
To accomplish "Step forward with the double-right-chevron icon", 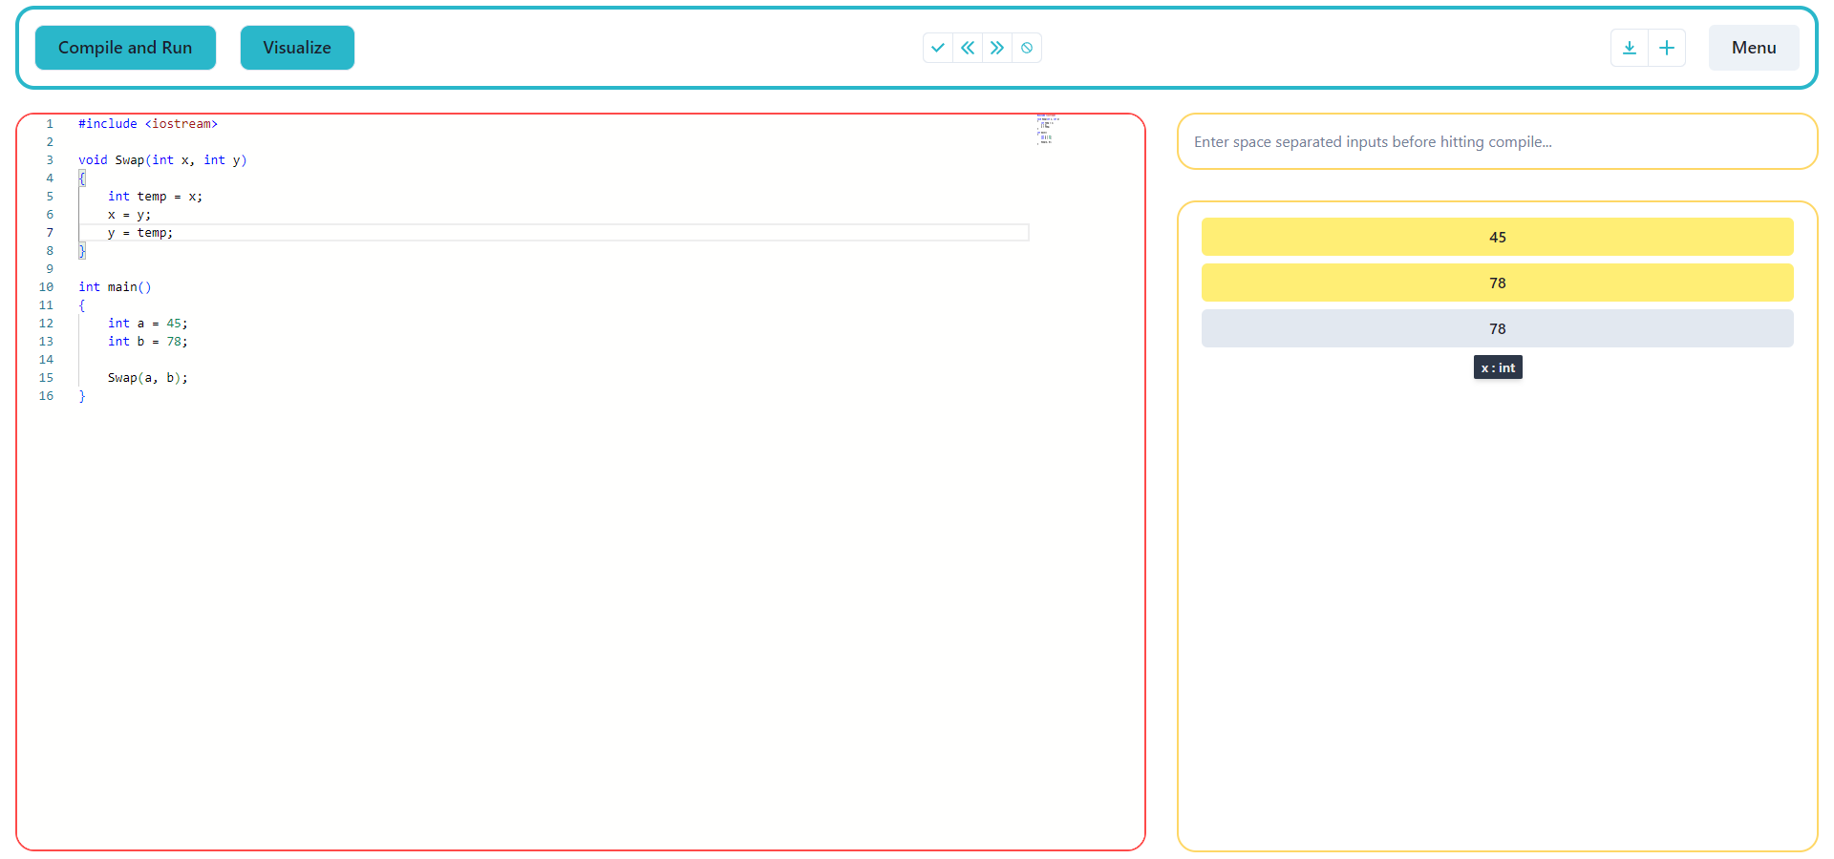I will [x=997, y=47].
